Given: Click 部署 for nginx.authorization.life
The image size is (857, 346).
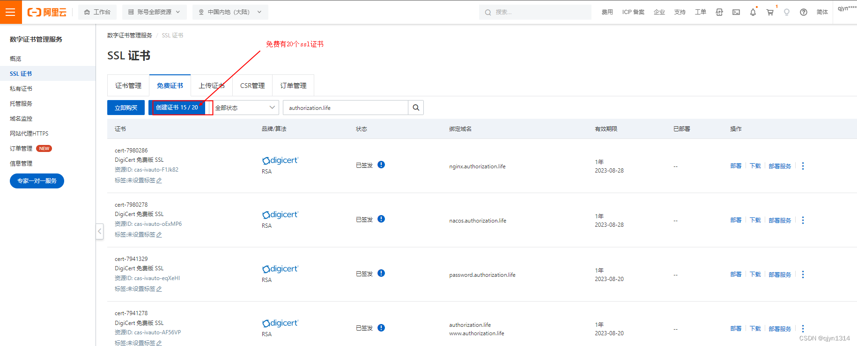Looking at the screenshot, I should pos(736,166).
